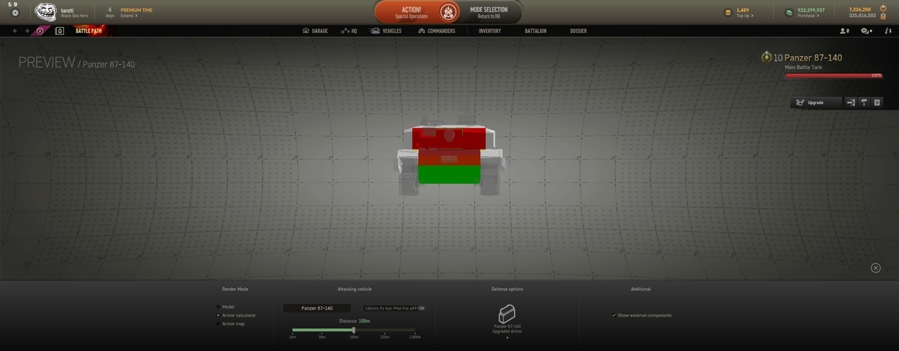Image resolution: width=899 pixels, height=351 pixels.
Task: Open the harutti player avatar
Action: [46, 11]
